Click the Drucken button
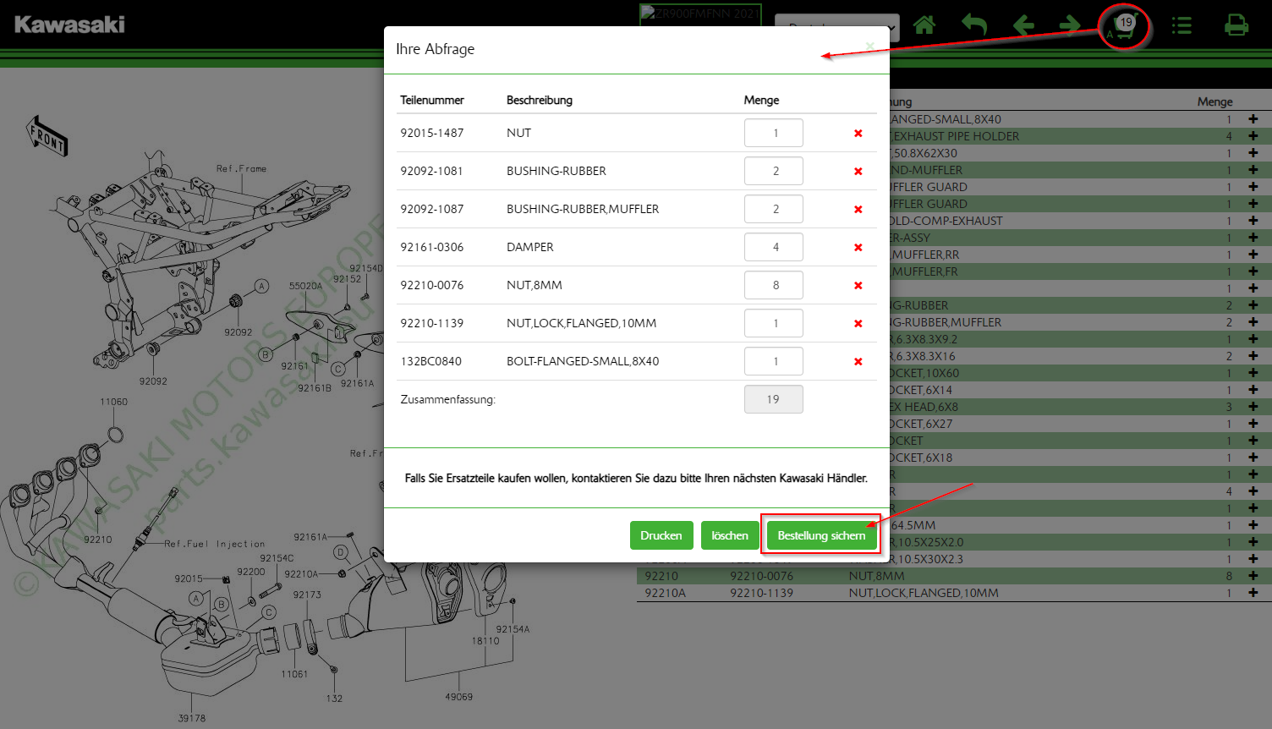The height and width of the screenshot is (729, 1272). point(661,535)
